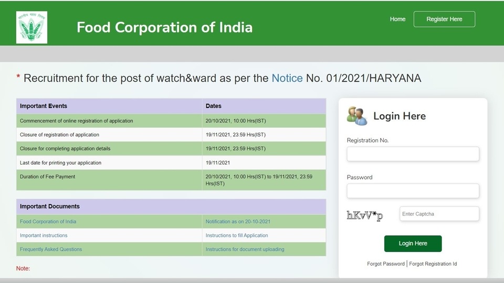The width and height of the screenshot is (504, 283).
Task: Select the 'Duration of Fee Payment' row
Action: pos(171,180)
